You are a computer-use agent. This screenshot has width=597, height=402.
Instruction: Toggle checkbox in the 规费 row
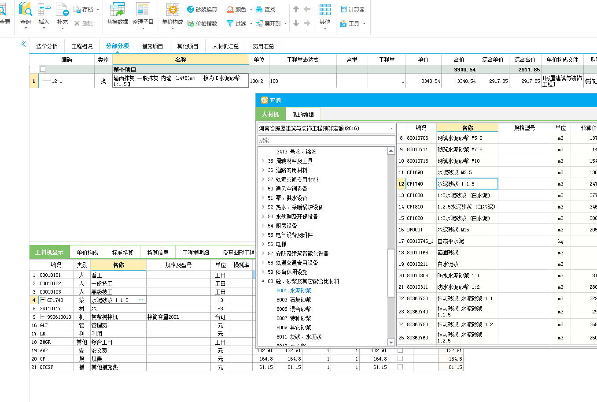(x=400, y=359)
